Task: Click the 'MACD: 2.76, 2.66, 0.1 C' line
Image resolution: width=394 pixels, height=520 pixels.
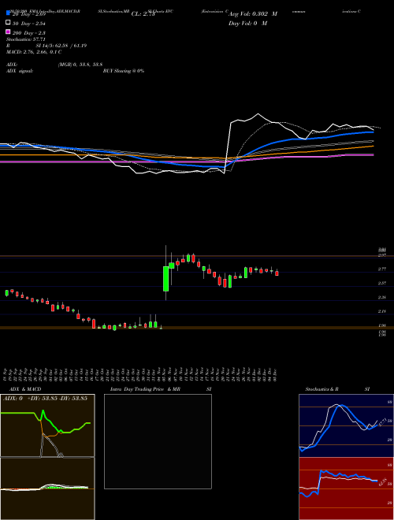Action: pos(34,52)
